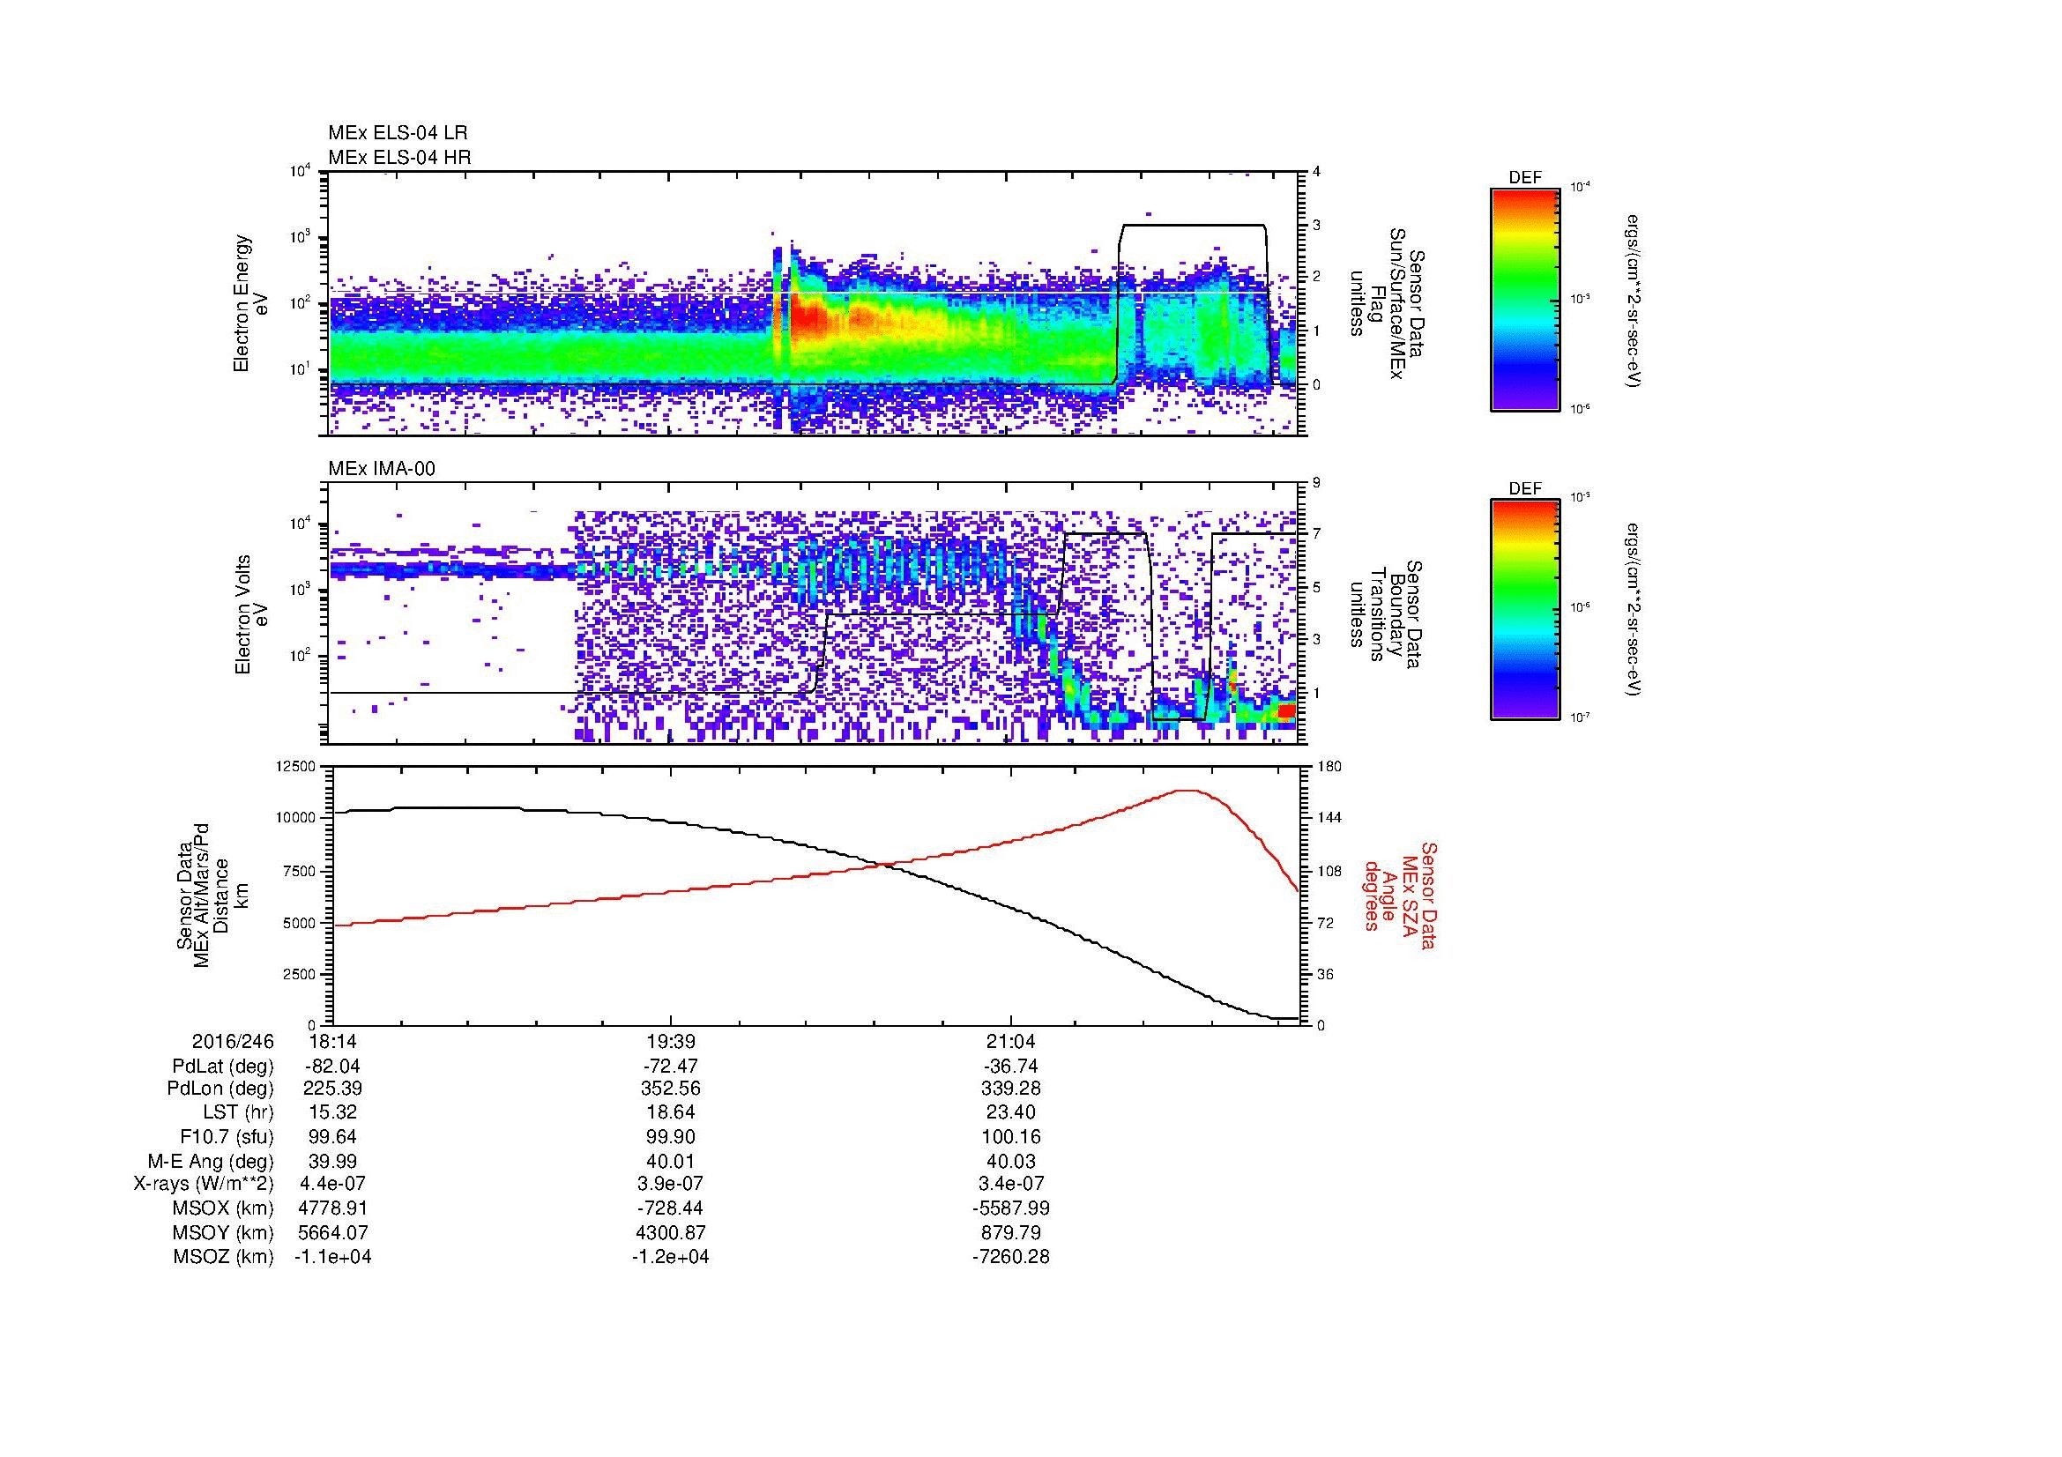Click the X-rays value '3.9e-07'
Screen dimensions: 2062x1457
point(671,1184)
